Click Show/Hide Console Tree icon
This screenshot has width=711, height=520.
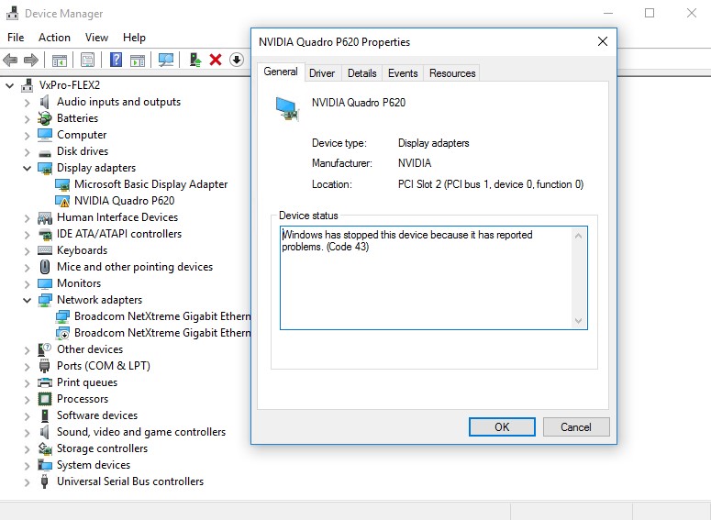click(59, 60)
